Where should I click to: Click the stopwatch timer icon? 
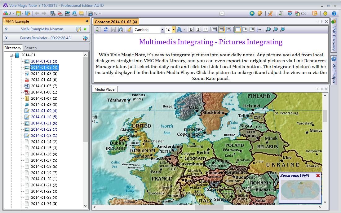[325, 13]
